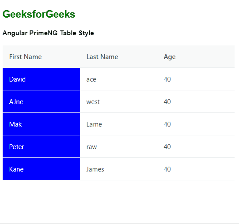Click the age value in Peter's row

[196, 147]
